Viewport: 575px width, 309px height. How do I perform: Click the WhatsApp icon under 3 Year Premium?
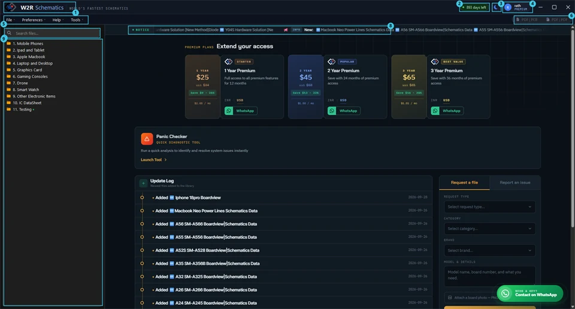435,111
